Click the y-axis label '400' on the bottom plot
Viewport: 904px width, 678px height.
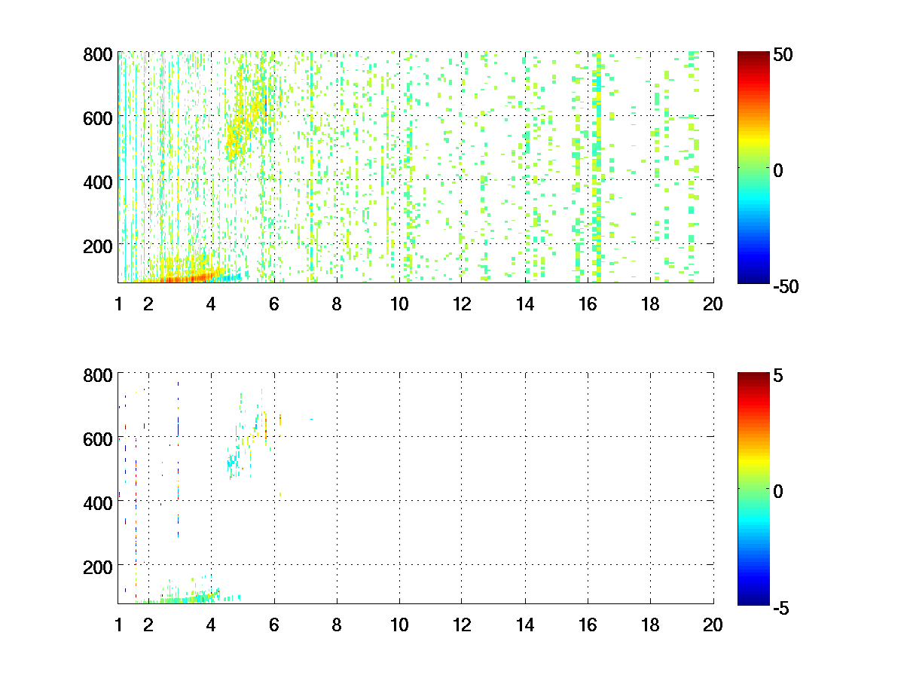pos(98,502)
